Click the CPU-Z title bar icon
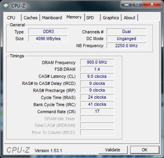164x158 pixels. [6, 6]
